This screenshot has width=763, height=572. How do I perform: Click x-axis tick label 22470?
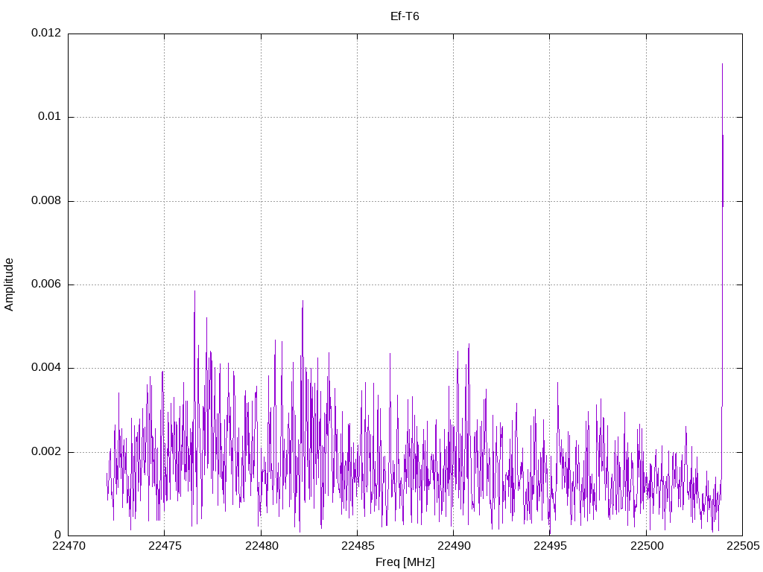(x=69, y=546)
